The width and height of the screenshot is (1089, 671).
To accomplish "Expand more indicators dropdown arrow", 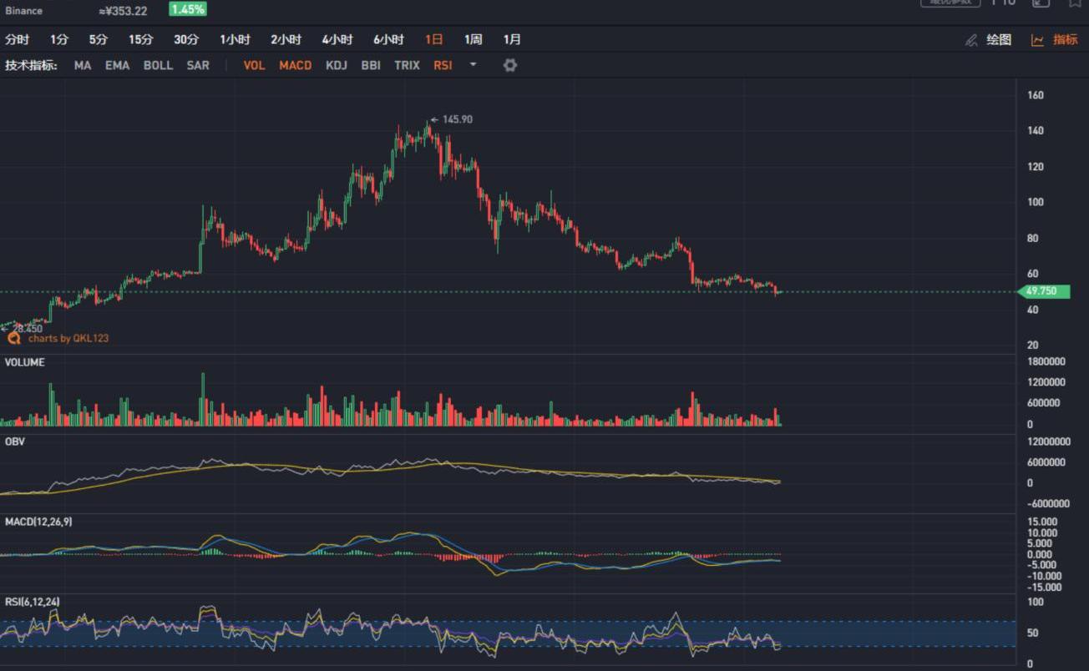I will coord(474,64).
